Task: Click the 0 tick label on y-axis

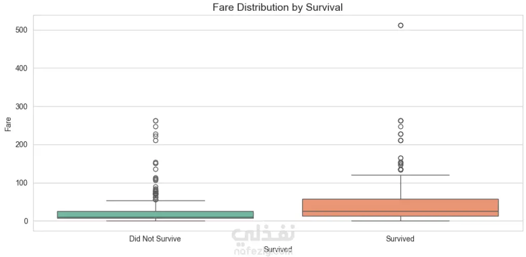Action: (x=25, y=221)
